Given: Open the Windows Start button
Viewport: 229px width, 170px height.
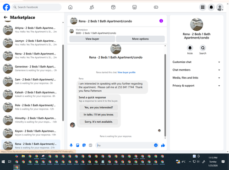Looking at the screenshot, I should click(3, 162).
